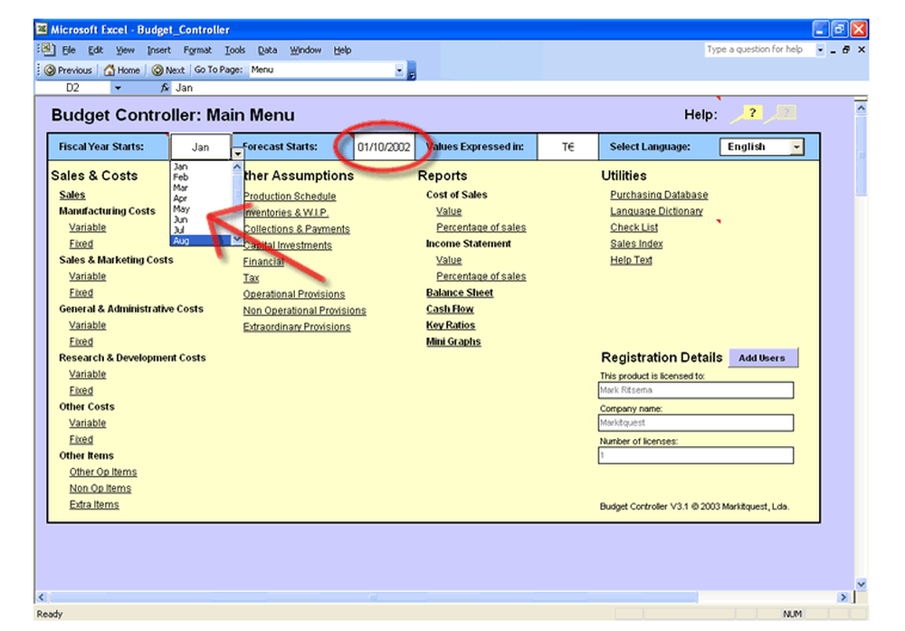This screenshot has height=631, width=905.
Task: Click the workbook icon beside the File menu
Action: click(x=48, y=50)
